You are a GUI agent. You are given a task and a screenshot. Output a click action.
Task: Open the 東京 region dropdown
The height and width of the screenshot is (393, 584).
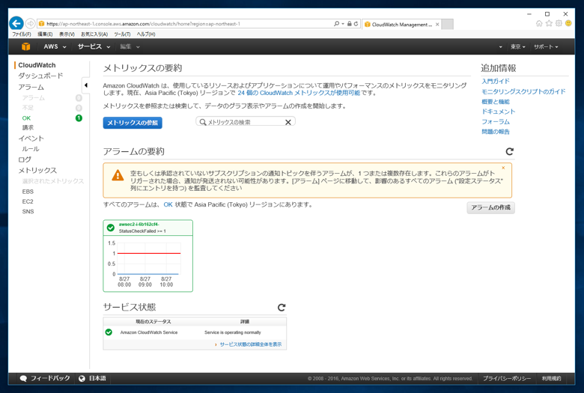coord(517,46)
